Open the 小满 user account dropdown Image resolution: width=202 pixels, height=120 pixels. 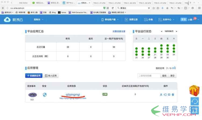193,20
